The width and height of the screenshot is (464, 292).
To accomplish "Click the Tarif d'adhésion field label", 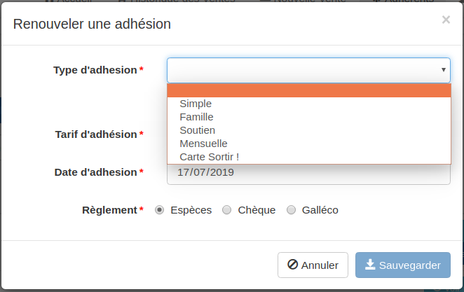I will tap(95, 134).
